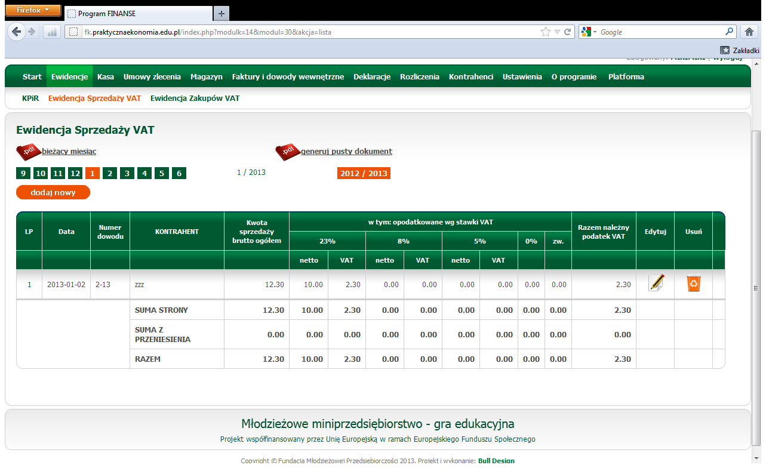Click the bieżący miesiąc link

click(x=69, y=152)
